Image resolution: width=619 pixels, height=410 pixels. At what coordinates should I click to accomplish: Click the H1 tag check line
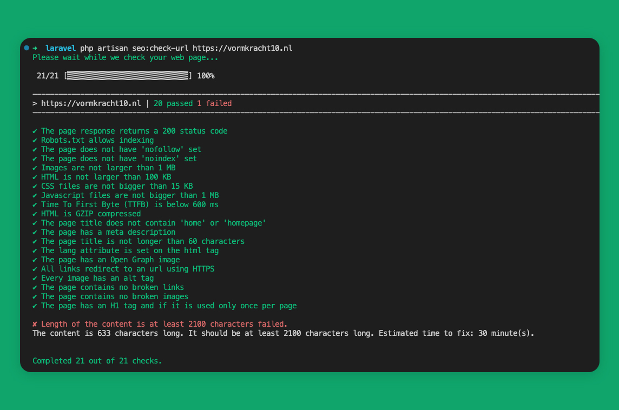pyautogui.click(x=169, y=306)
